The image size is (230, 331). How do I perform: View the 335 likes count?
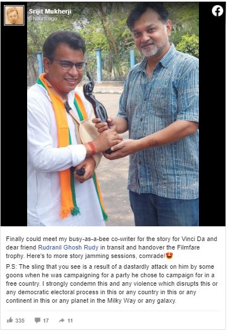[20, 320]
